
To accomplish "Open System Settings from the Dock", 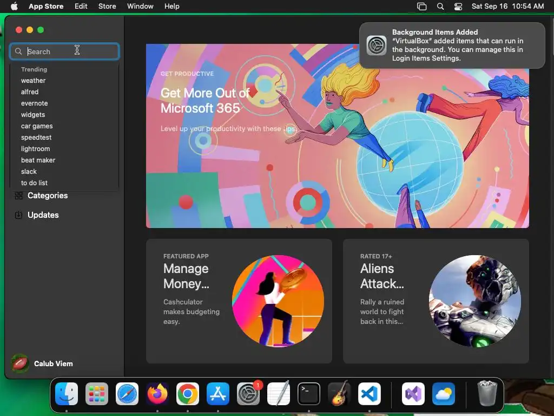I will [x=248, y=394].
